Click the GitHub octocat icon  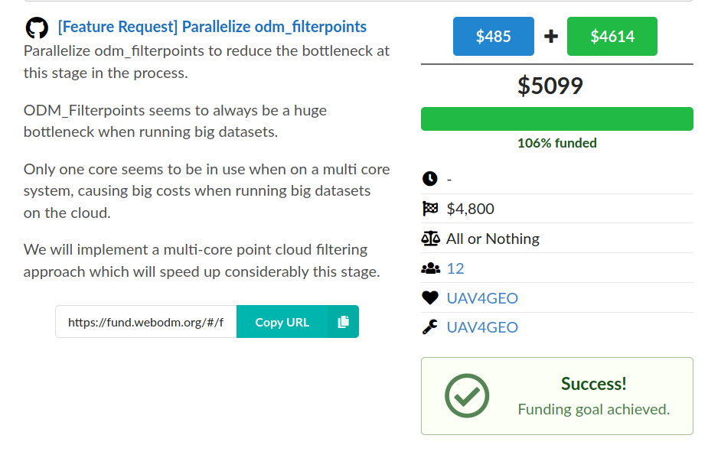tap(37, 28)
